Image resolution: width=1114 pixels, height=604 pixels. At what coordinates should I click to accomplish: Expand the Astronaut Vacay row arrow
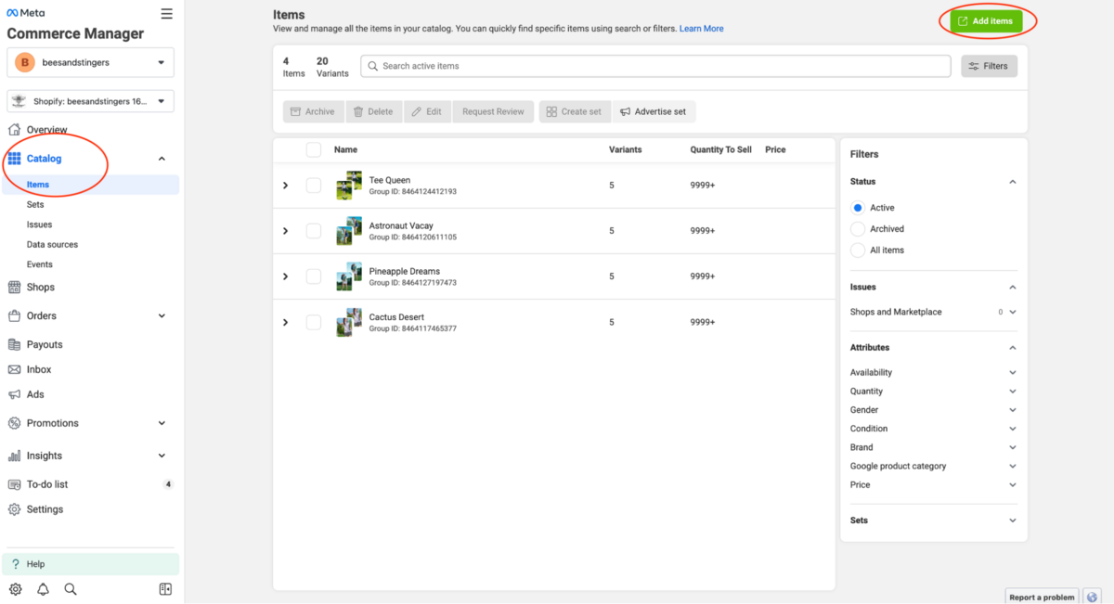click(286, 231)
